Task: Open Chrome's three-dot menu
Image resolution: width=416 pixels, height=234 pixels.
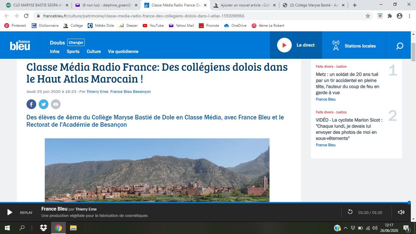Action: [409, 16]
